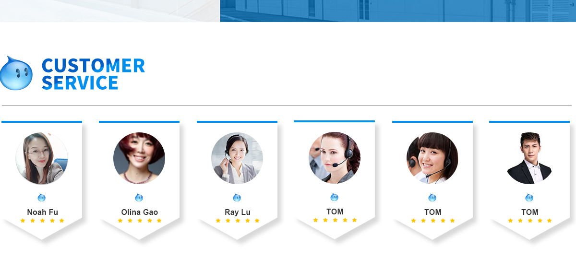
Task: Select Noah Fu's profile photo
Action: pyautogui.click(x=42, y=158)
